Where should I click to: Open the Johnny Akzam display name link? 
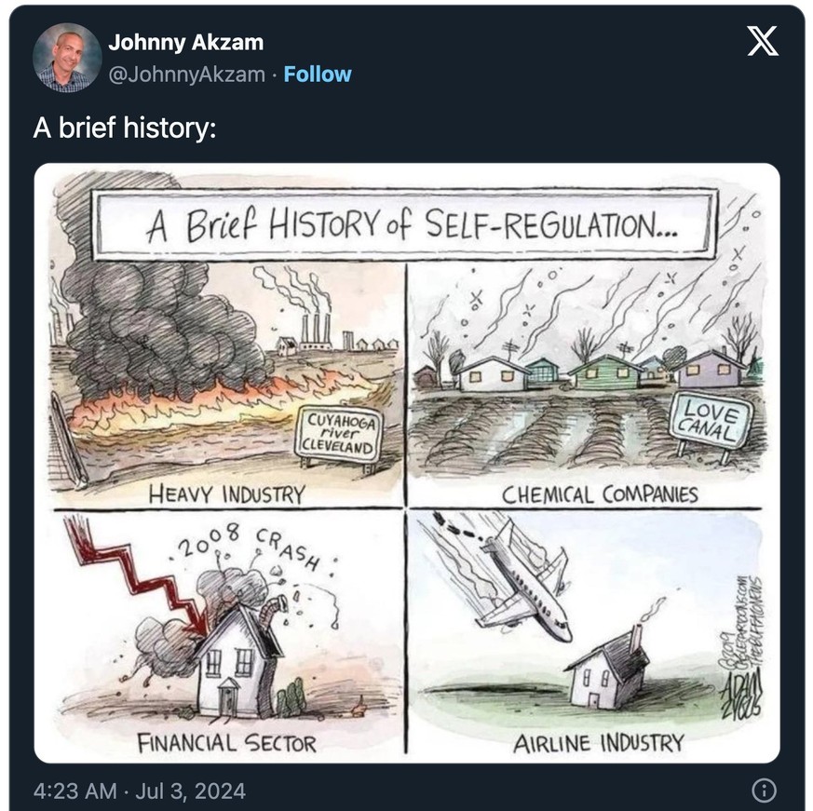pos(185,43)
